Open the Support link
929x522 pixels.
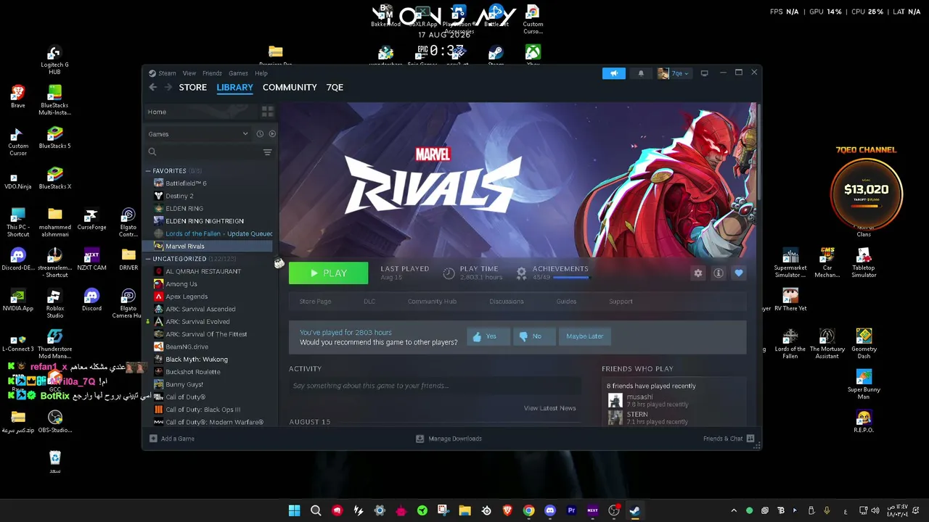pos(621,302)
